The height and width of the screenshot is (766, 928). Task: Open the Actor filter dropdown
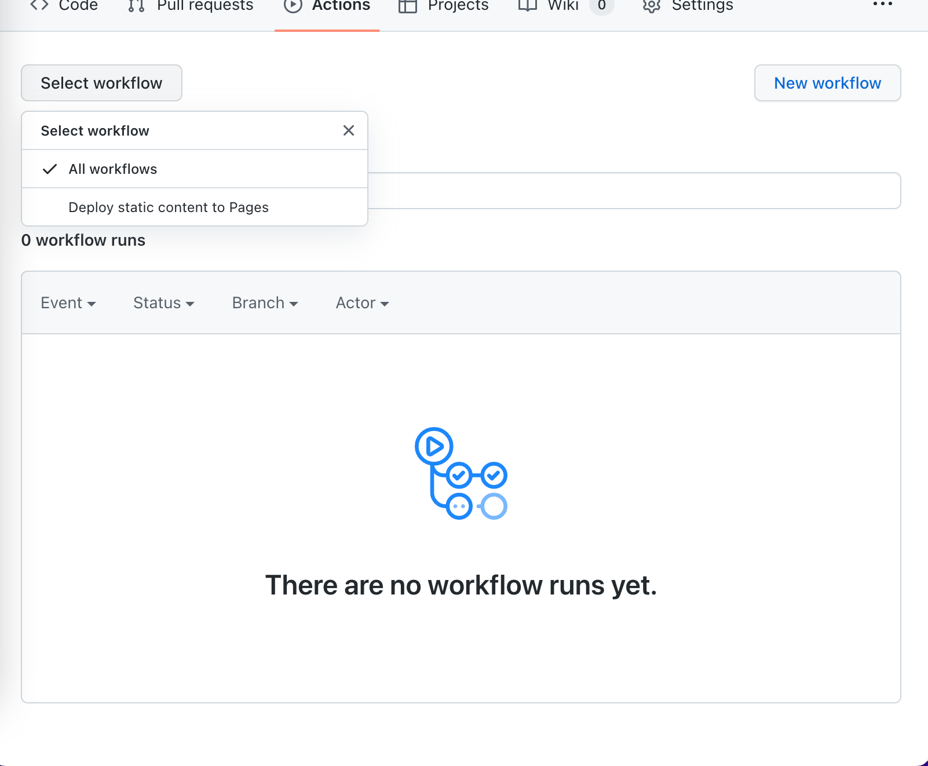click(362, 302)
